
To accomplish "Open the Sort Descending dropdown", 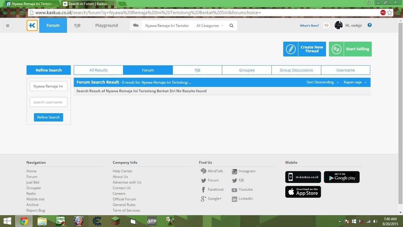I will (x=322, y=82).
